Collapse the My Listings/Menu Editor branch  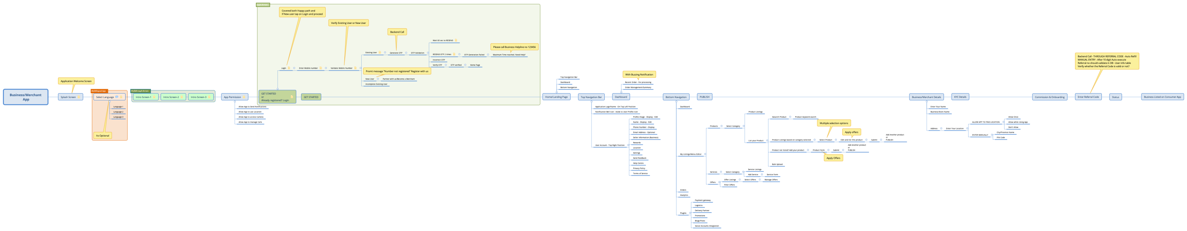pos(705,154)
